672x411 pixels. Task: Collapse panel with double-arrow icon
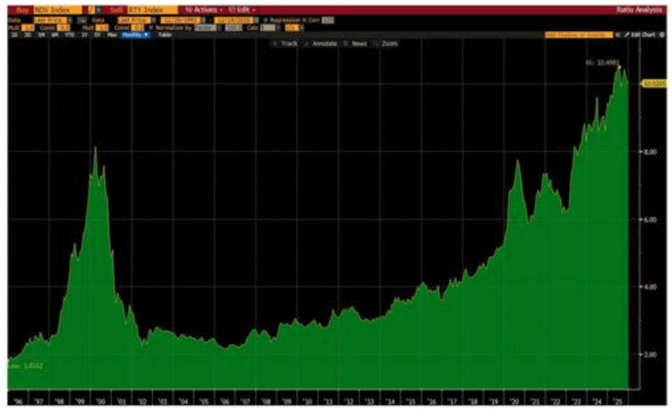coord(618,34)
